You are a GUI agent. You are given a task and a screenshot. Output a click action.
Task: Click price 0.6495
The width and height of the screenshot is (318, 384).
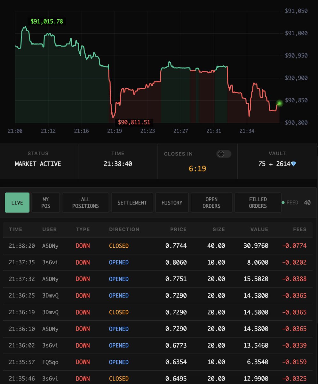tap(176, 379)
